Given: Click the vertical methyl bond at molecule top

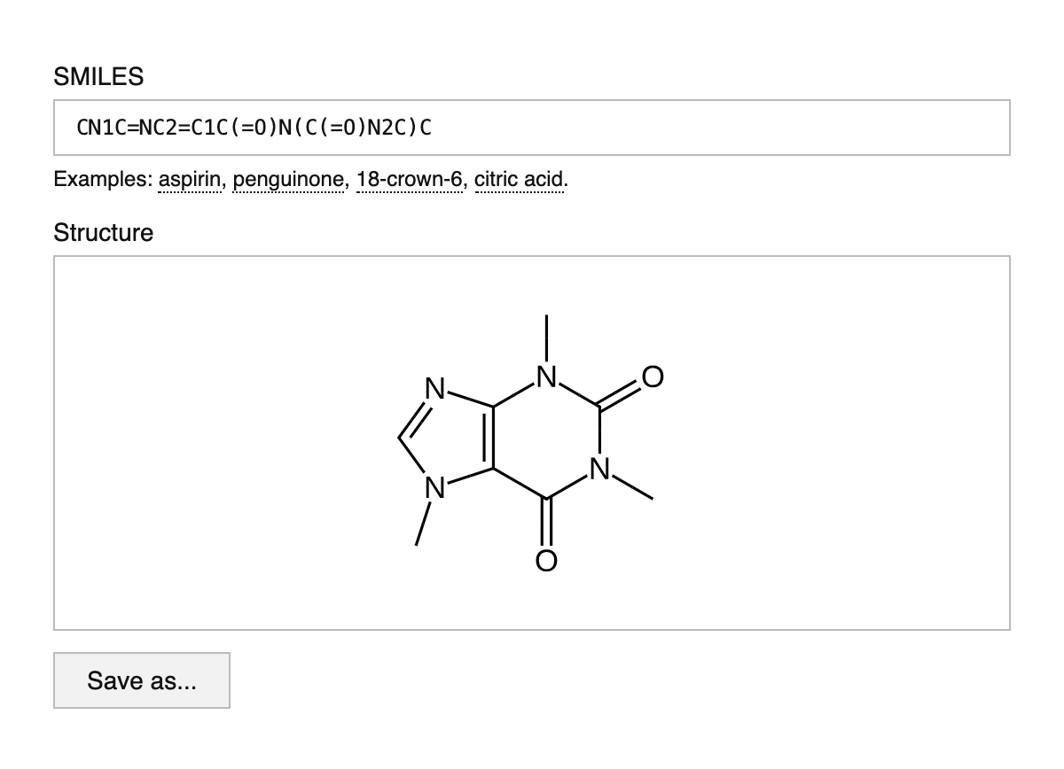Looking at the screenshot, I should pos(547,338).
